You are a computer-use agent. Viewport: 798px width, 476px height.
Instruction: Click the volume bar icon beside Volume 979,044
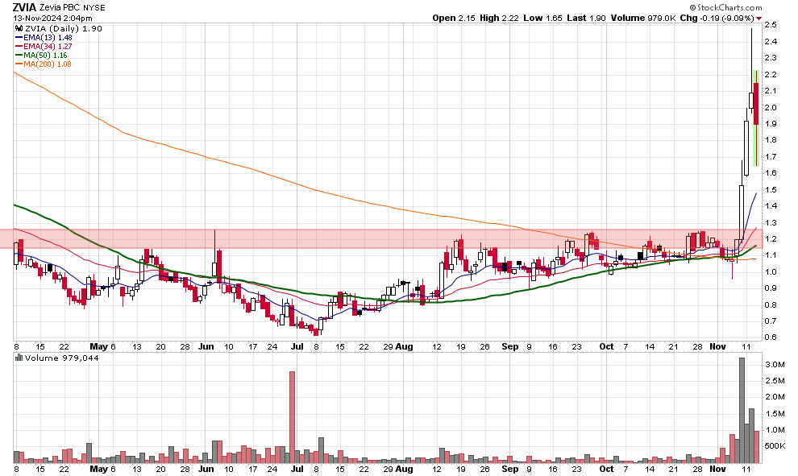click(x=19, y=358)
